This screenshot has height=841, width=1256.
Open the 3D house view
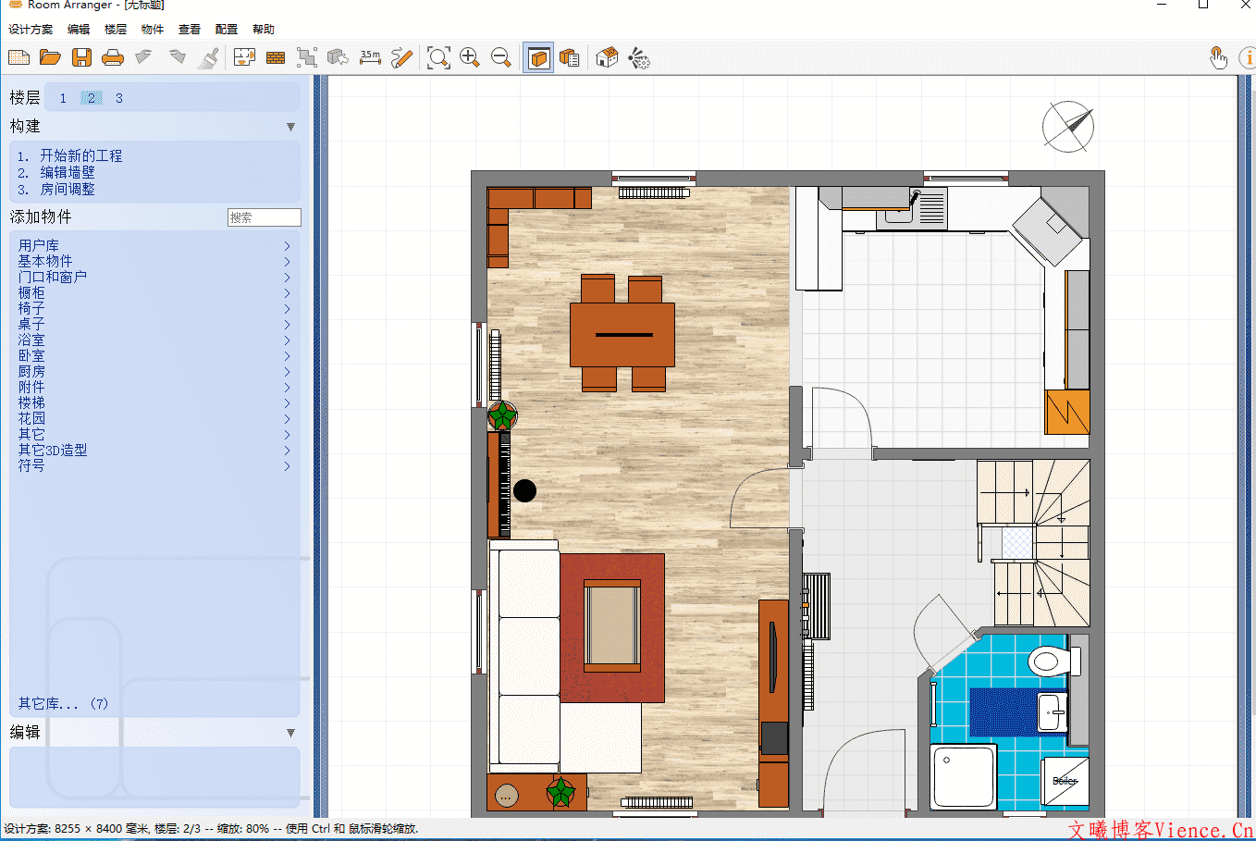607,58
